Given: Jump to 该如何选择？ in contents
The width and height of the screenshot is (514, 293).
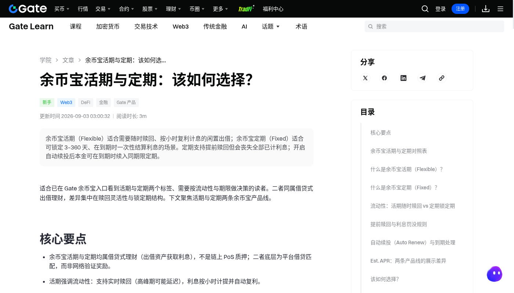Looking at the screenshot, I should [x=384, y=279].
